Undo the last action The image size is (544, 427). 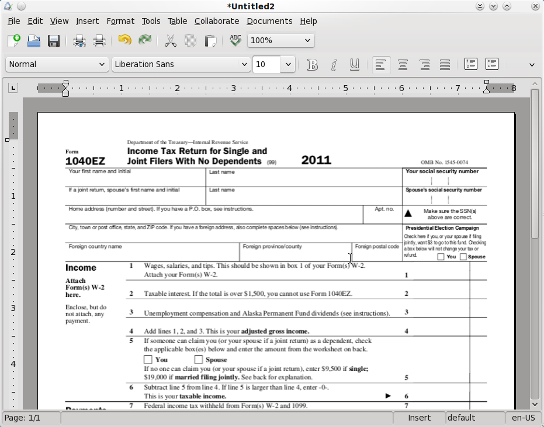click(x=125, y=40)
